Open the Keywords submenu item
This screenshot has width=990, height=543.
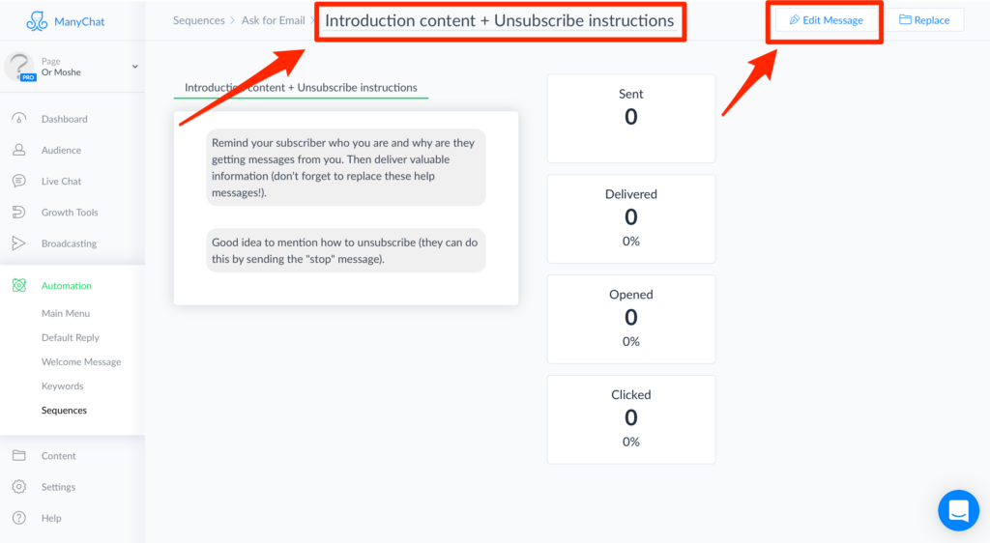point(62,386)
